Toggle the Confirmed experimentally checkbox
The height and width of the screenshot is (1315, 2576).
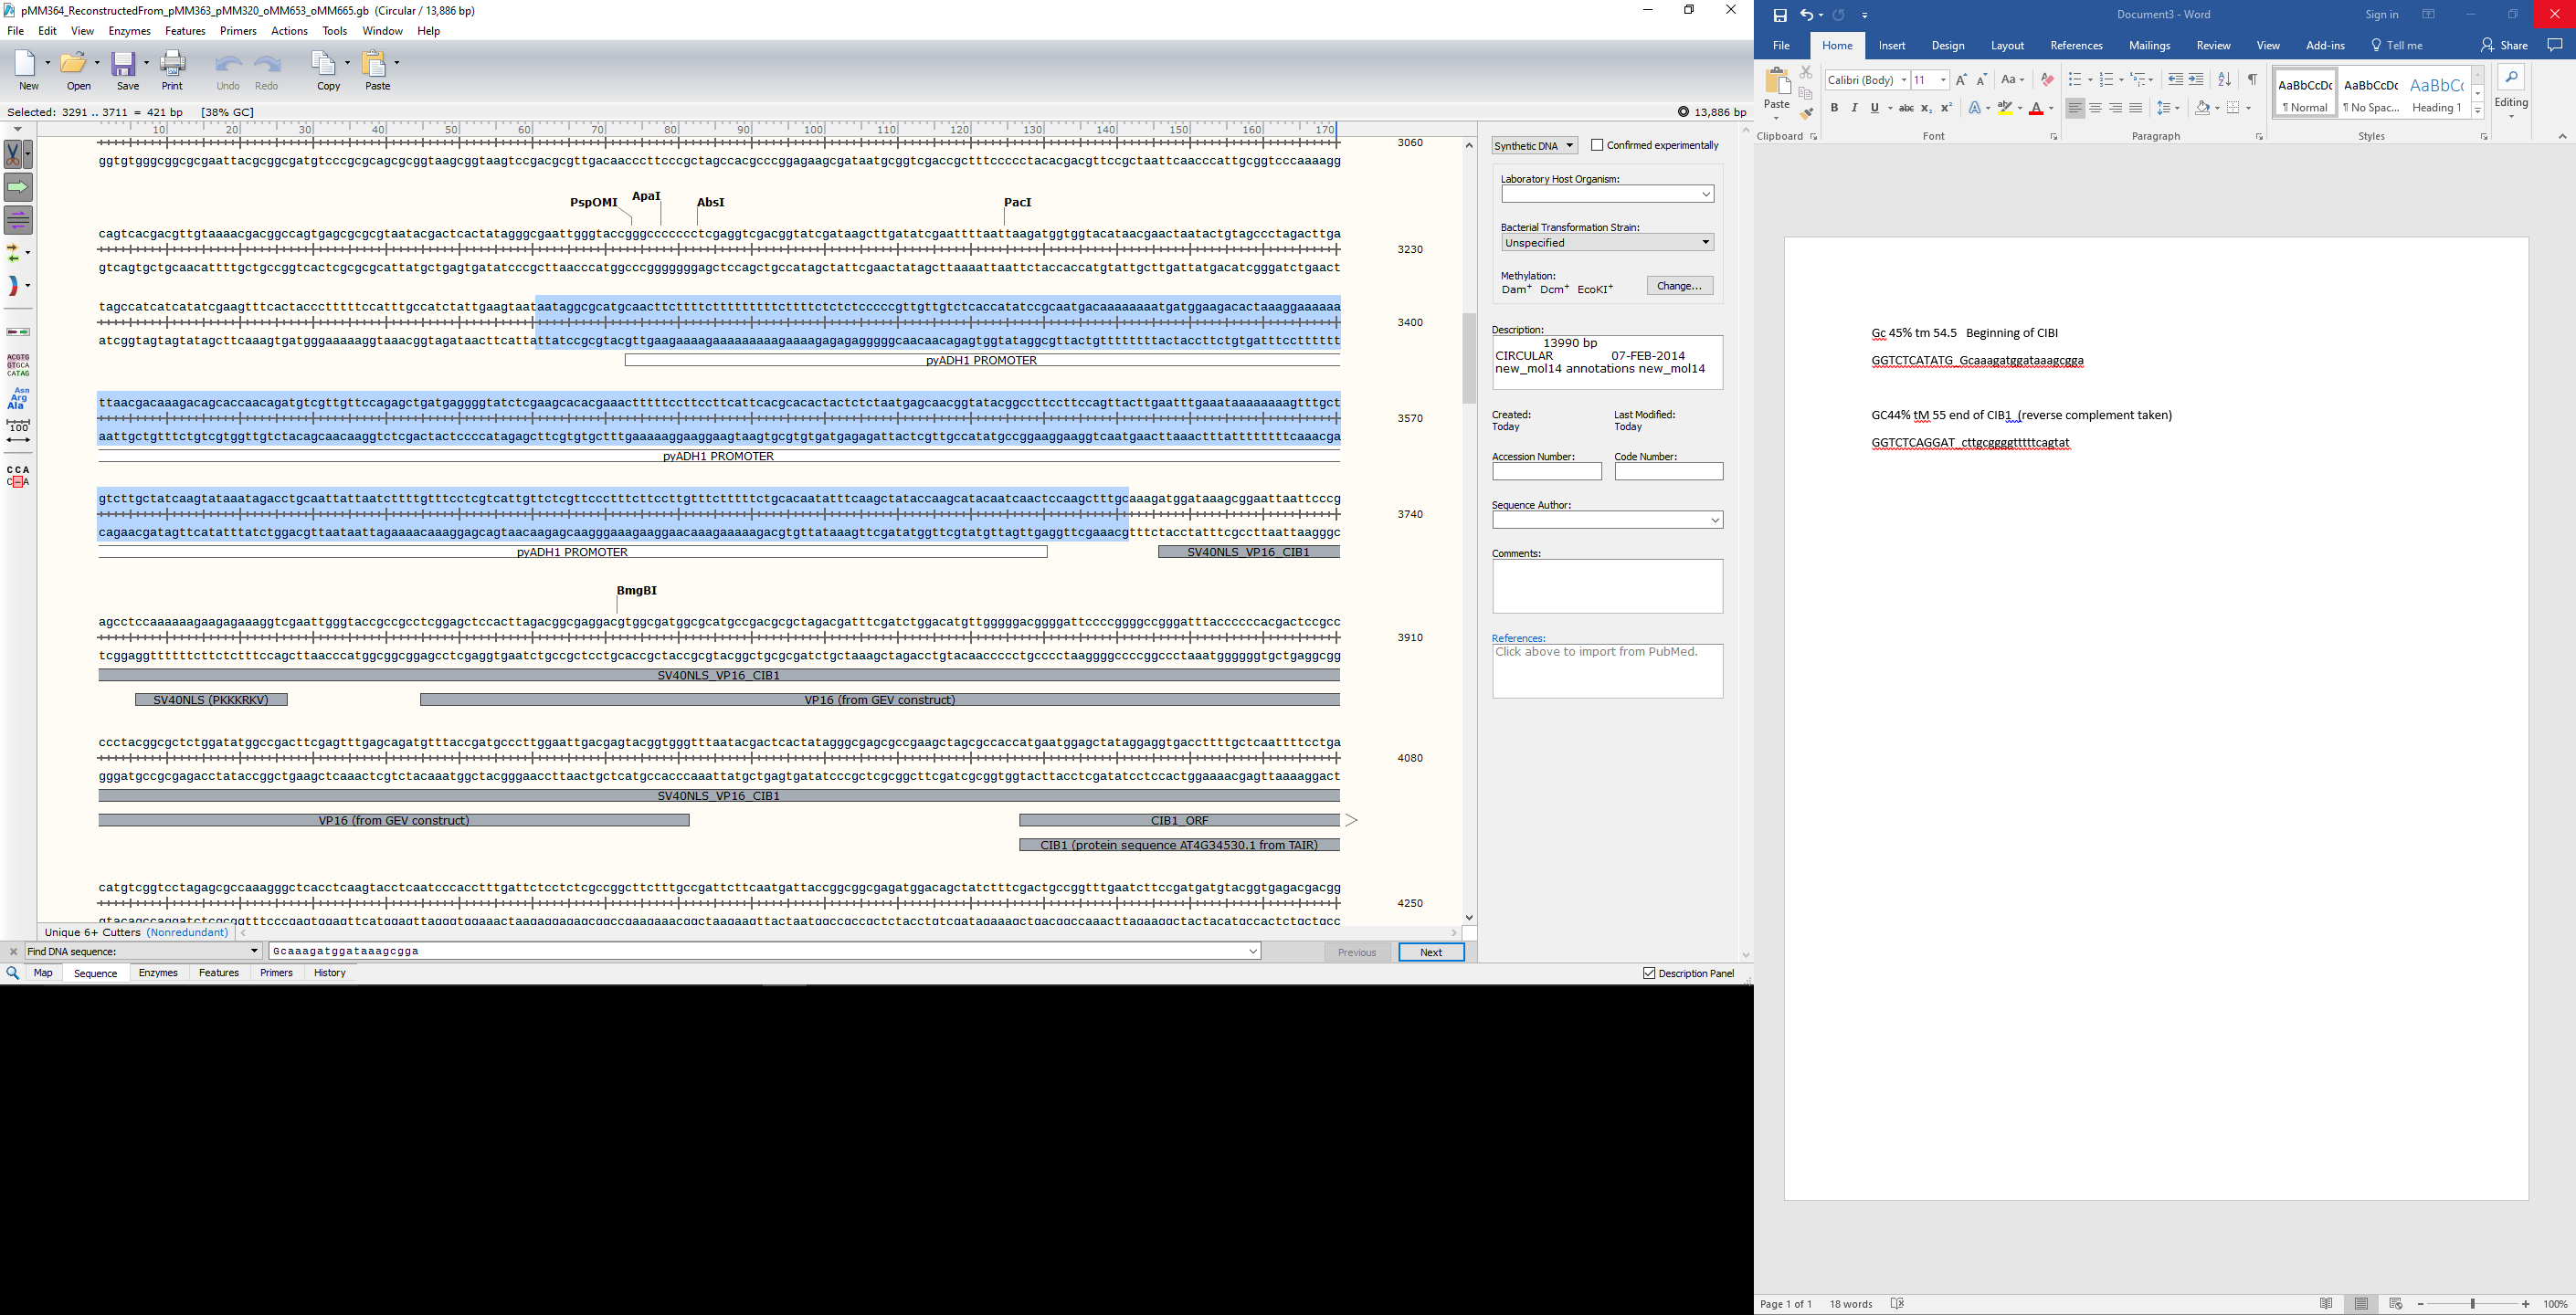click(x=1597, y=145)
